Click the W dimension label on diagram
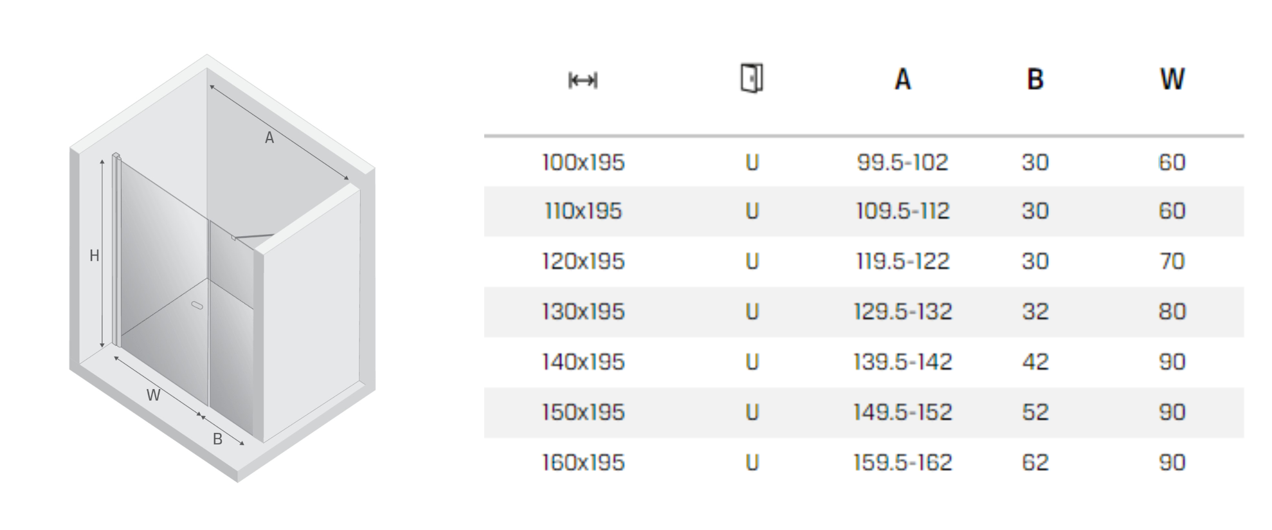Screen dimensions: 1272x530 click(153, 395)
